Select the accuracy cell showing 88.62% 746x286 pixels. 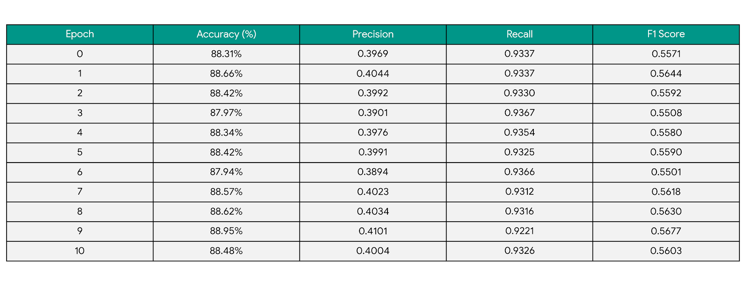226,211
